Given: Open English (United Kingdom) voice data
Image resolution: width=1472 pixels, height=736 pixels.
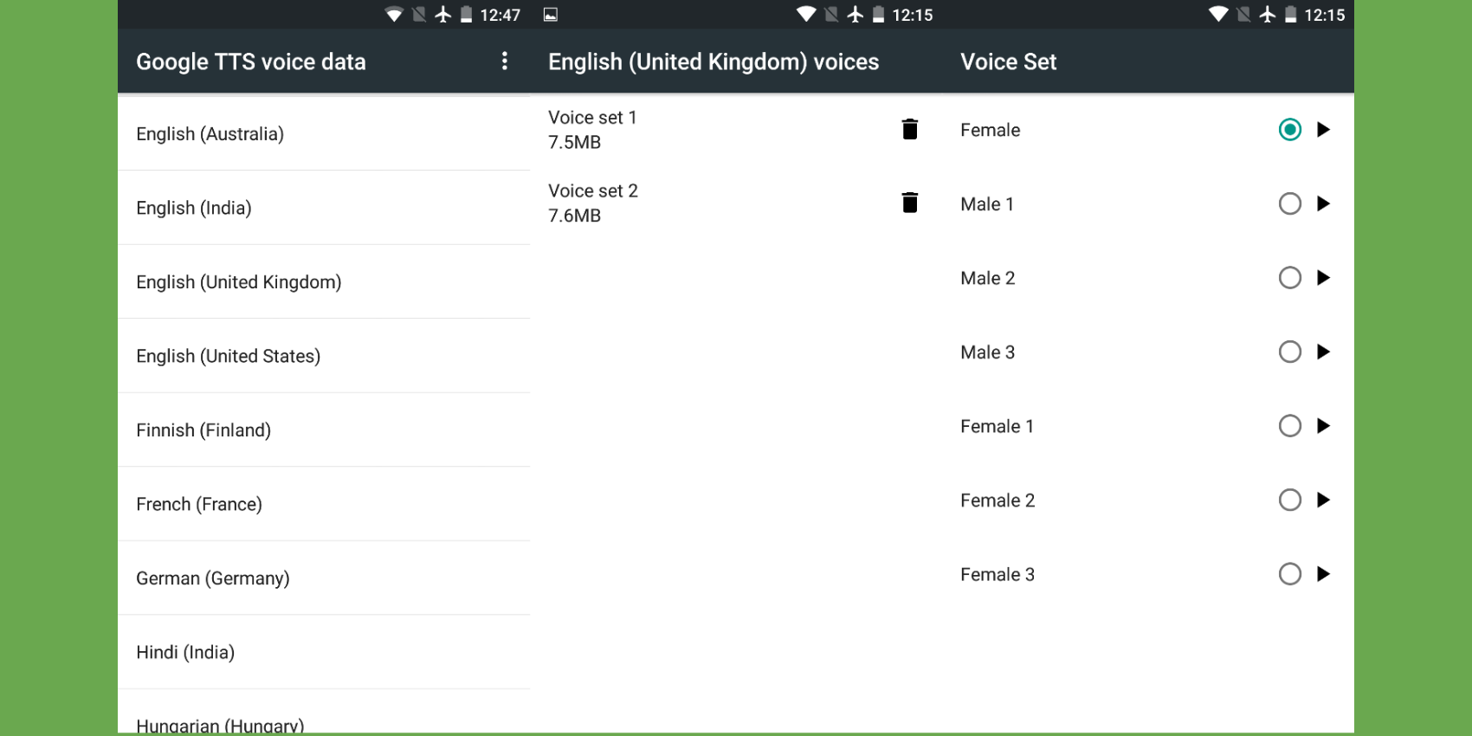Looking at the screenshot, I should pos(238,281).
